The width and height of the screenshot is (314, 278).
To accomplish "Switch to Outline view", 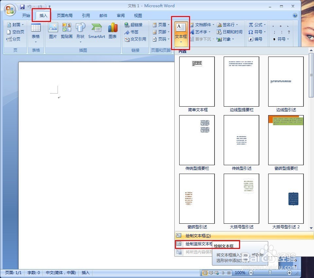I will tap(223, 273).
